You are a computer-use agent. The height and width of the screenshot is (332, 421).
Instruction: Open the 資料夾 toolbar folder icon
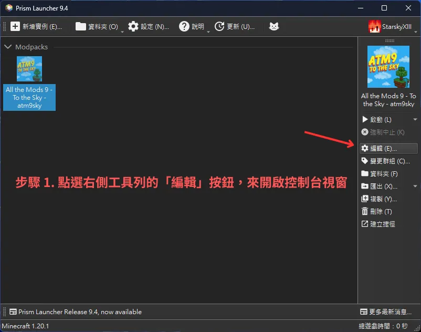click(81, 26)
